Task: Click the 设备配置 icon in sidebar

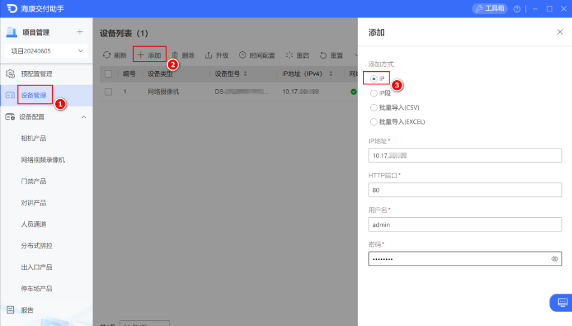Action: [x=10, y=117]
